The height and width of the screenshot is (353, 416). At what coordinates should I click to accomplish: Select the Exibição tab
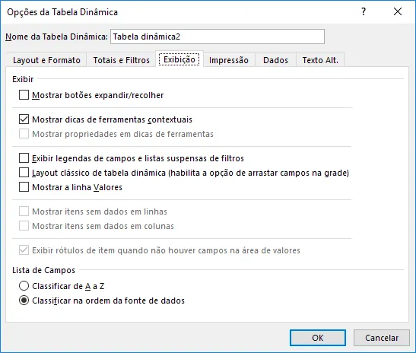(179, 59)
